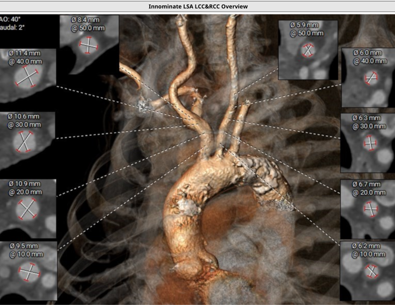Click the Ø 6.0 mm cross-section thumbnail
Screen dimensions: 395x305
click(368, 77)
